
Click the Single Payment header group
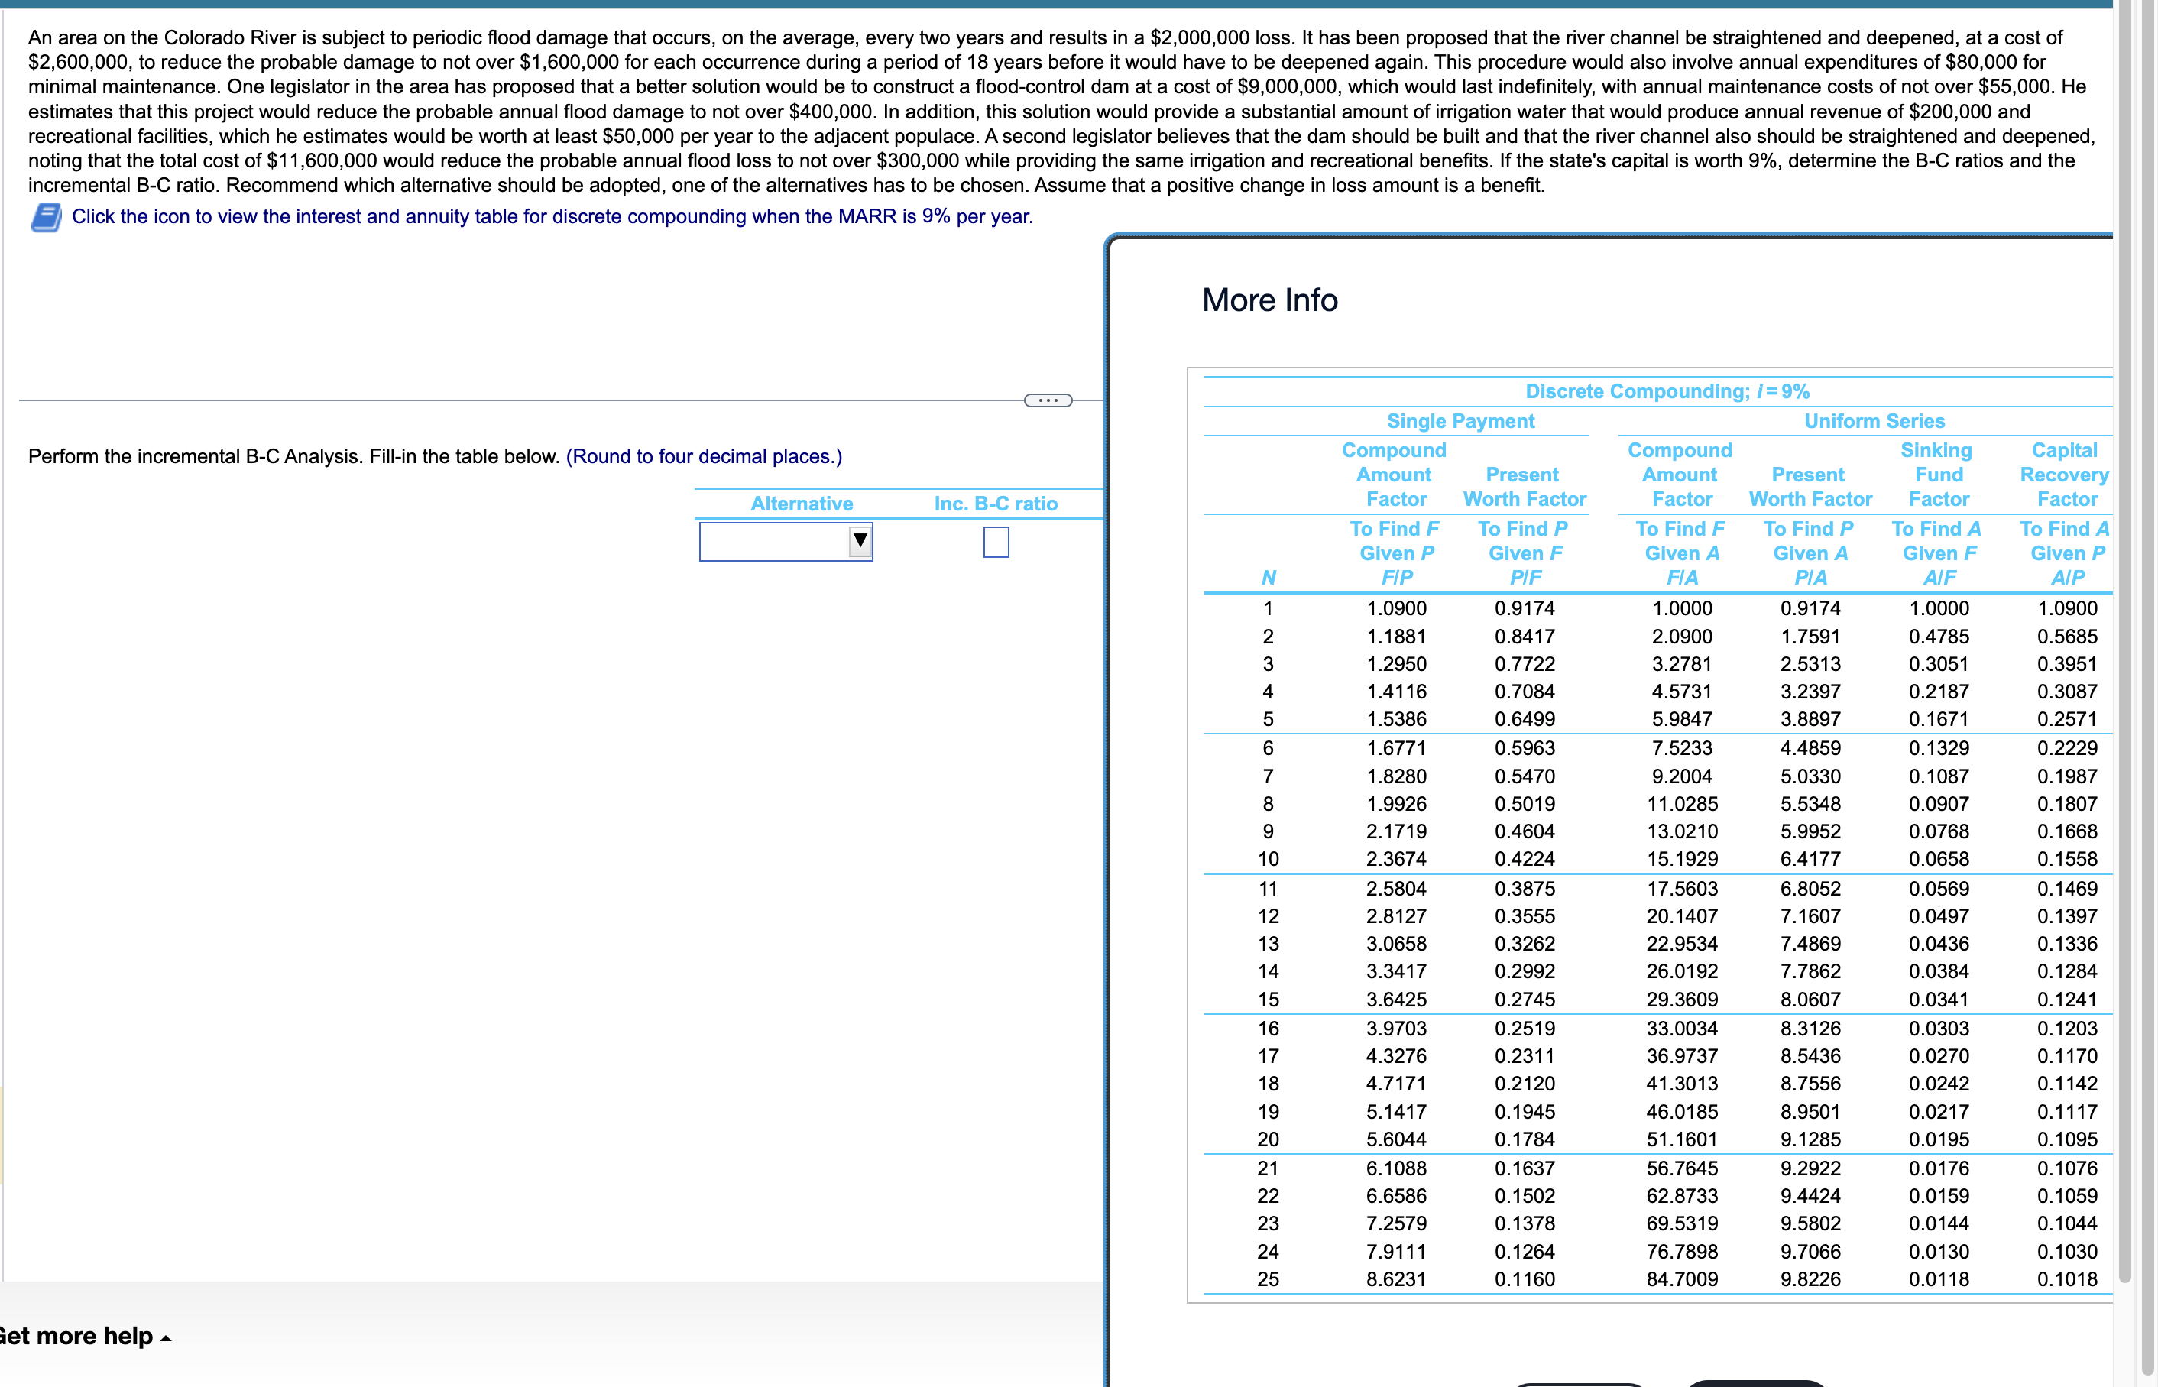click(x=1460, y=422)
